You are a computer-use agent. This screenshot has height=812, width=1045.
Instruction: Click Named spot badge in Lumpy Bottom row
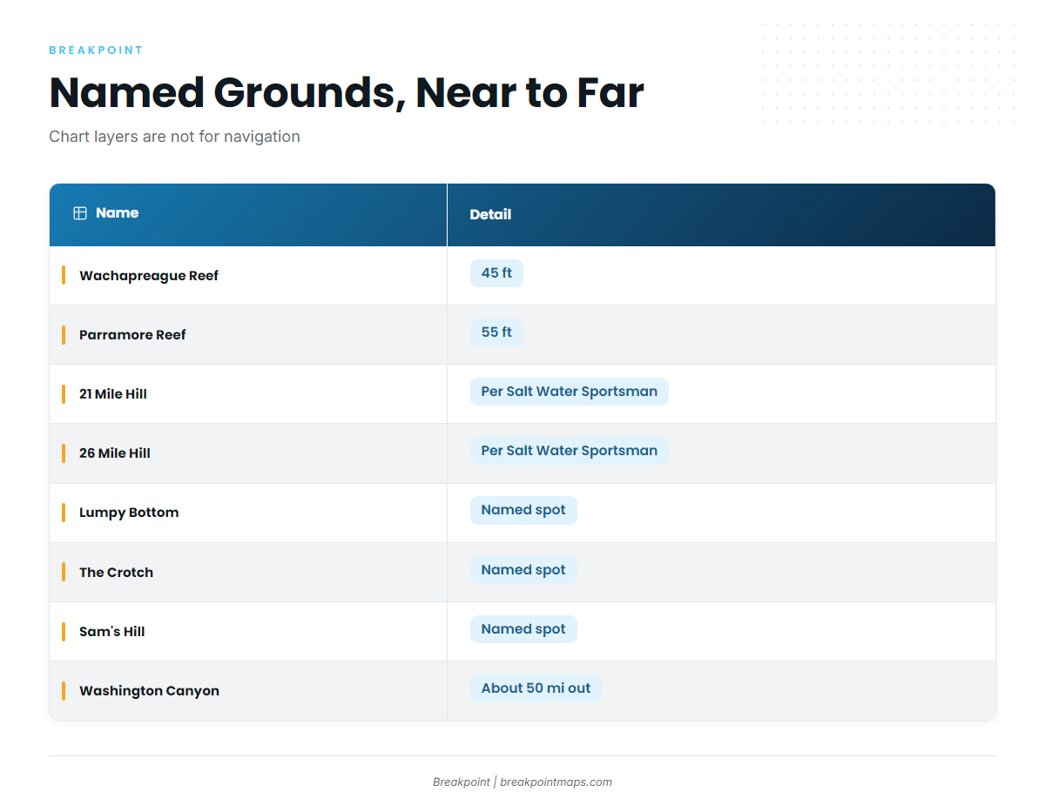pos(523,510)
